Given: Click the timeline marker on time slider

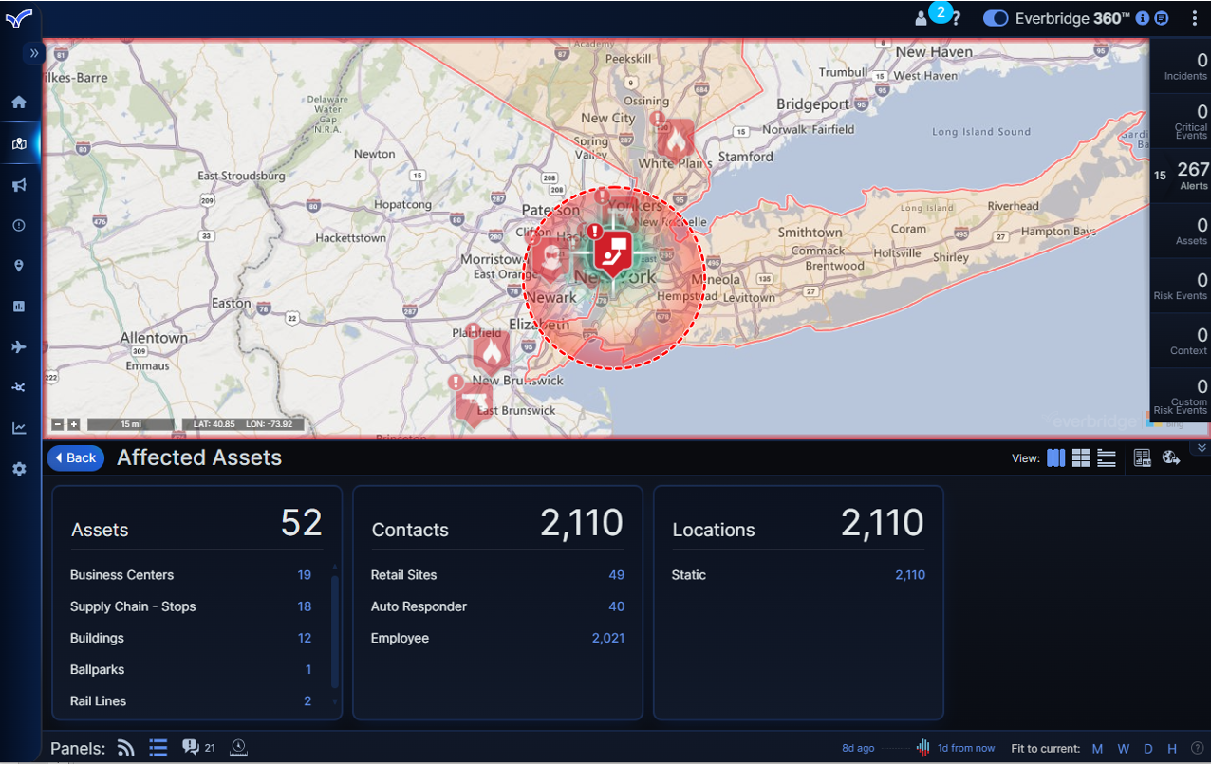Looking at the screenshot, I should click(x=922, y=748).
